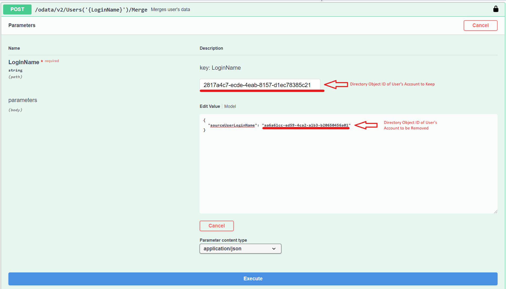Collapse the Users Merge endpoint path header
This screenshot has height=289, width=506.
coord(91,10)
